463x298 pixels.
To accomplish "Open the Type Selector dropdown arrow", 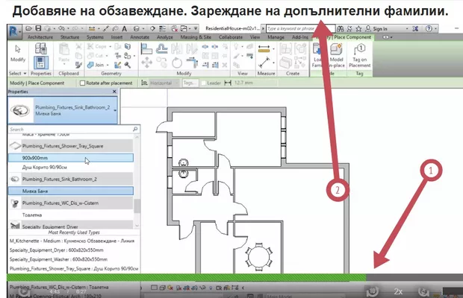I will pyautogui.click(x=115, y=110).
